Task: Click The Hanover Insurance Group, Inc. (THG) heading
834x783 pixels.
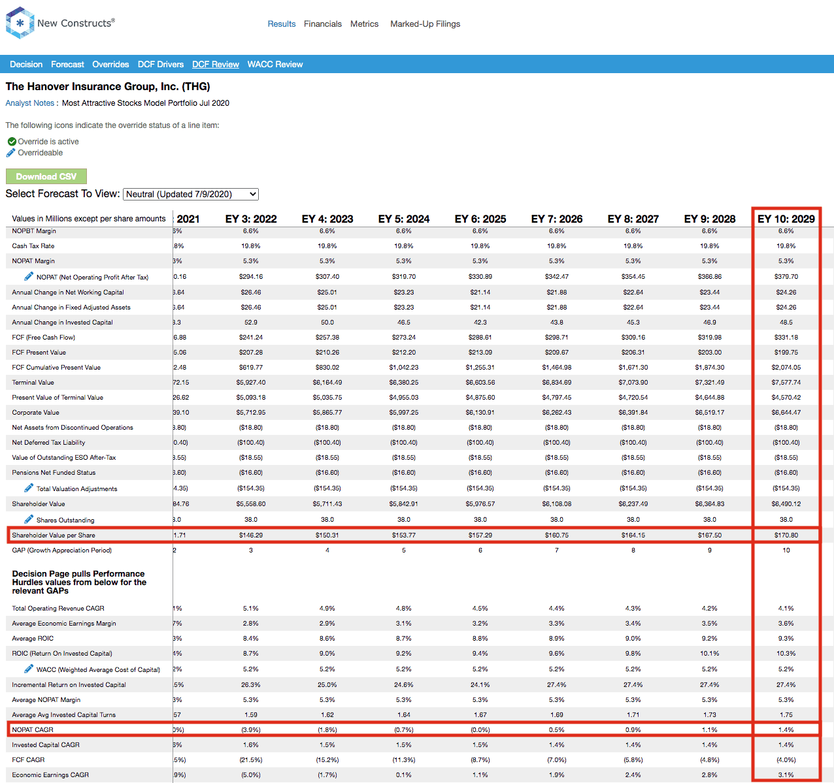Action: point(108,86)
